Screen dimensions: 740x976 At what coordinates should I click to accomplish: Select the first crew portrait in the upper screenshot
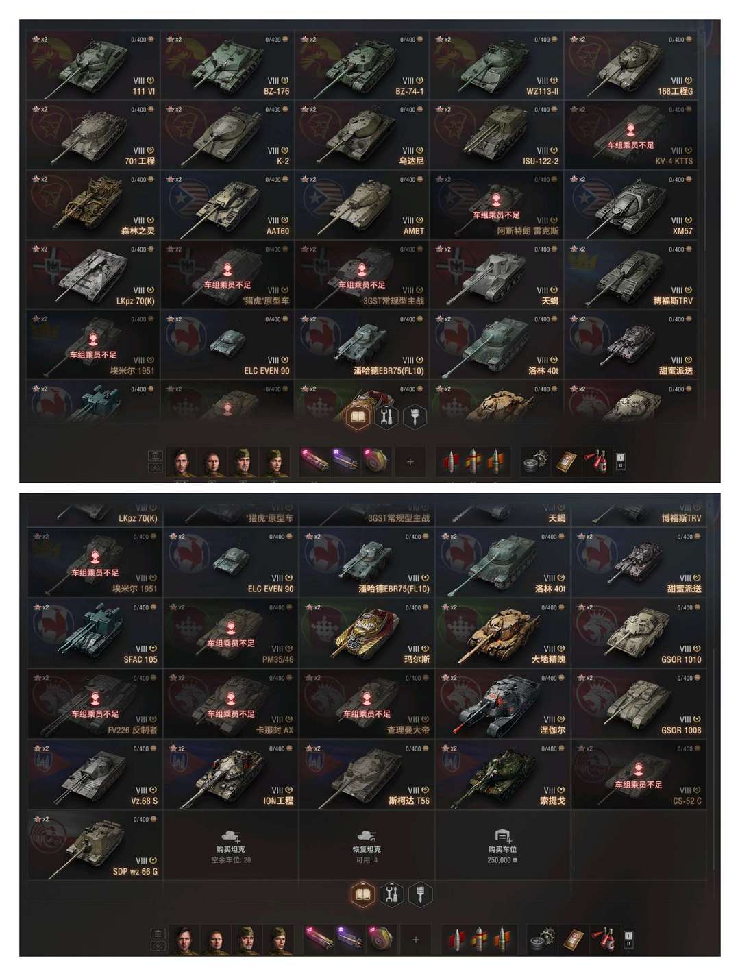182,462
